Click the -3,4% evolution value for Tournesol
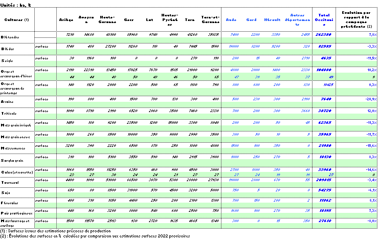379x240 pixels. (372, 180)
